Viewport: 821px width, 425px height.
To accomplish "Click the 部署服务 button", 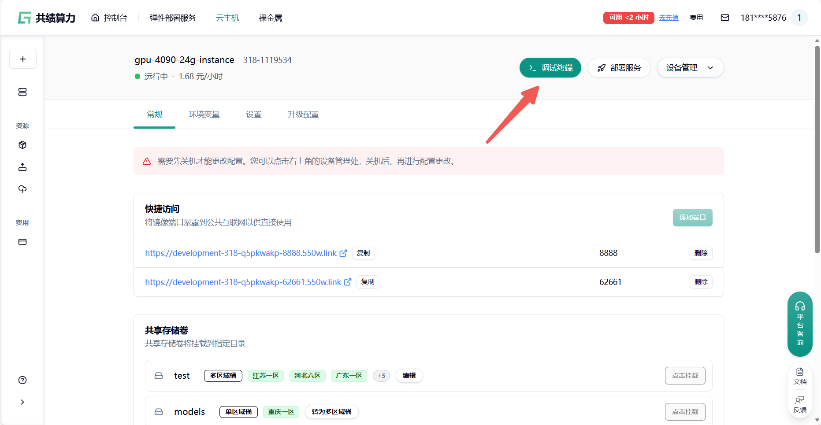I will click(x=619, y=68).
